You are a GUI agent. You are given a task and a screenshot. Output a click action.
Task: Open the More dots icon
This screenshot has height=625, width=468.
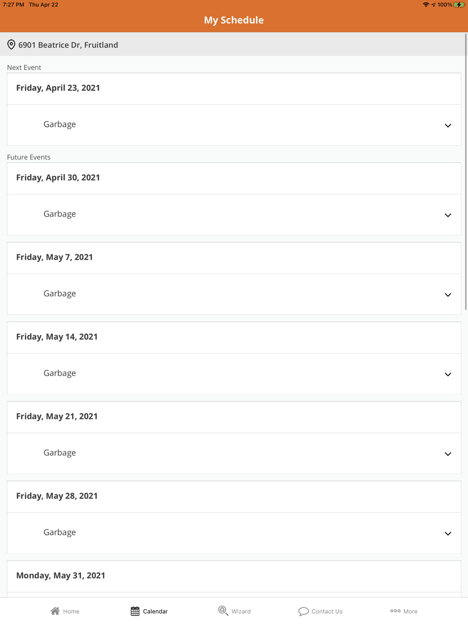395,611
